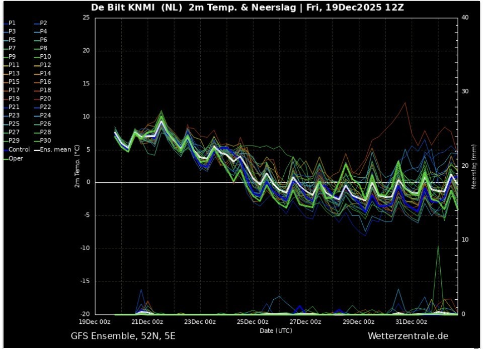483x349 pixels.
Task: Select the P10 series label
Action: 43,57
